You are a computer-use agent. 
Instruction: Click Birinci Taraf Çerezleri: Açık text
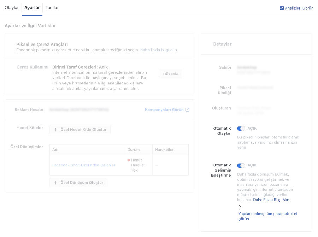tap(80, 67)
